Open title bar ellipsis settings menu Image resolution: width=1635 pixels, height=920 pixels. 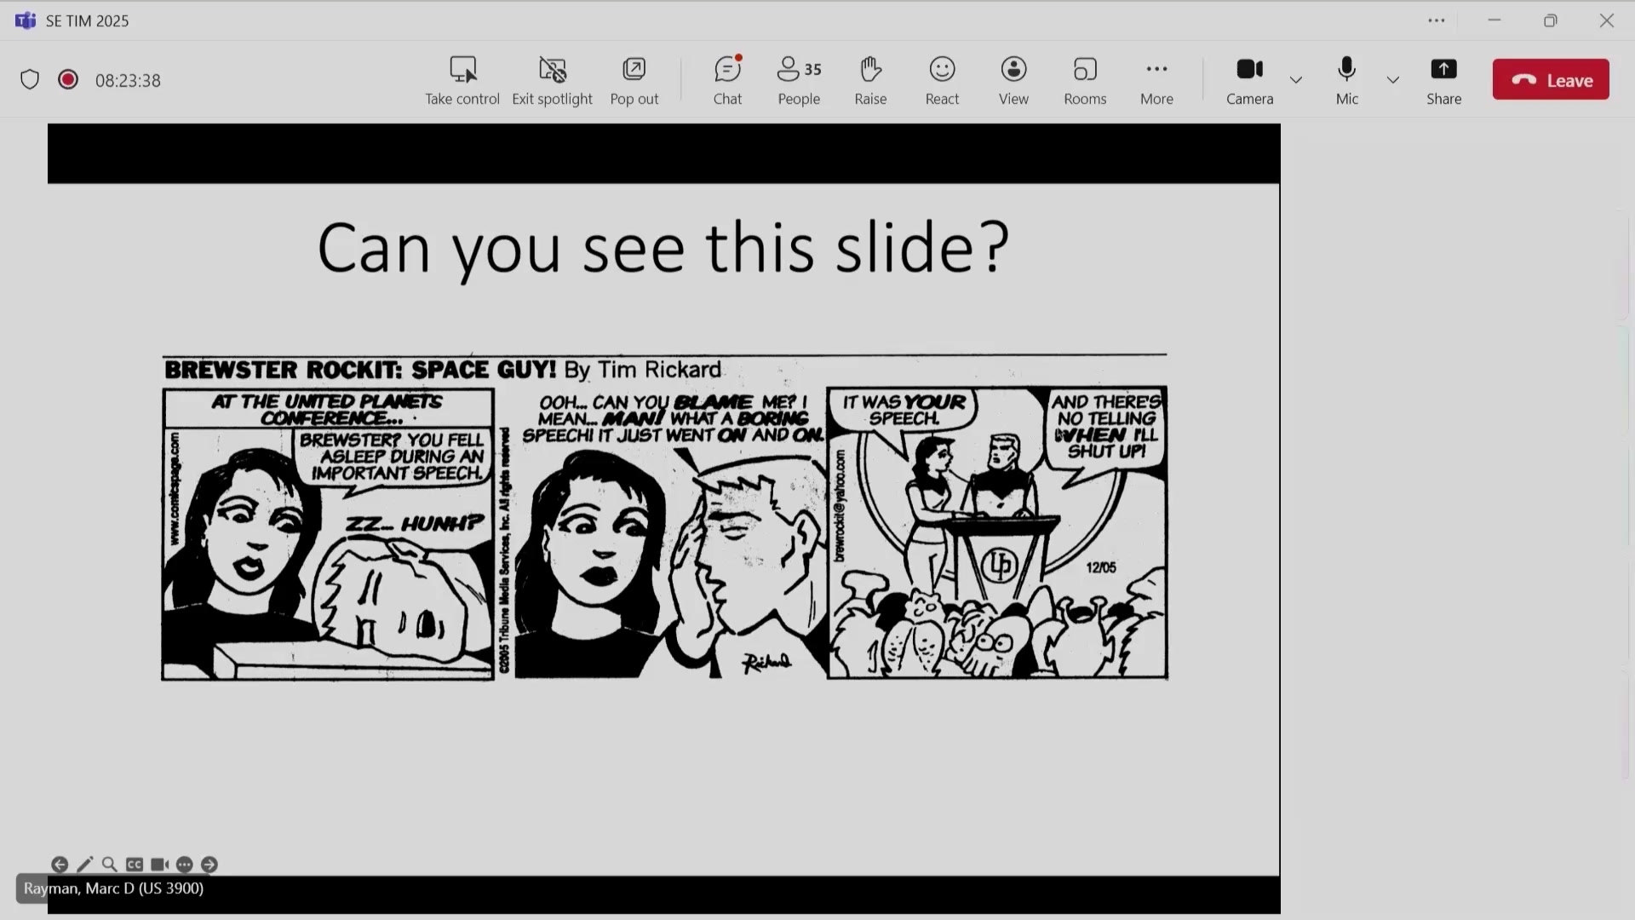coord(1437,20)
